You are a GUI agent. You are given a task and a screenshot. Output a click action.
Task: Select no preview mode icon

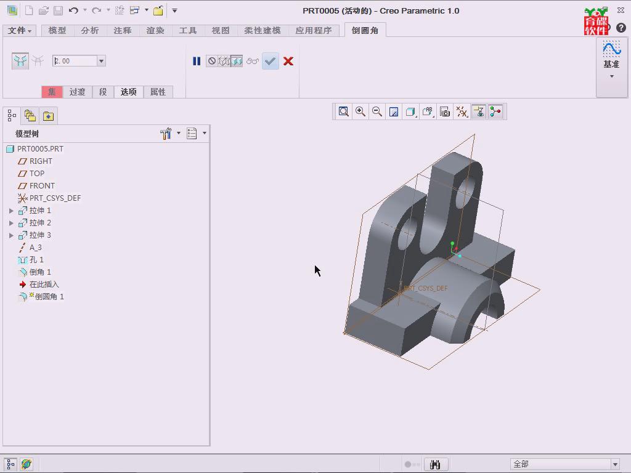click(x=212, y=61)
